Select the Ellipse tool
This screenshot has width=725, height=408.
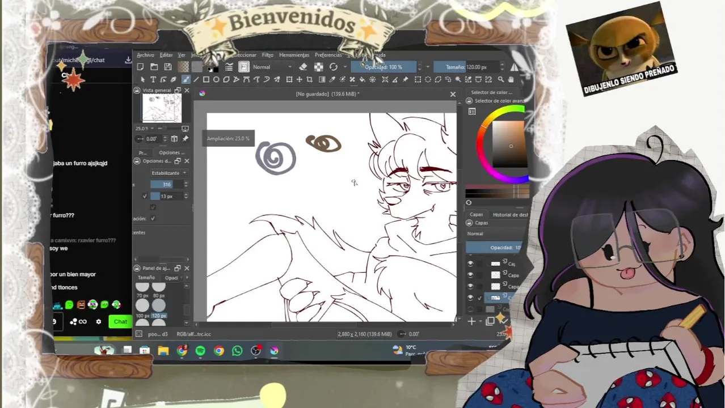(216, 79)
